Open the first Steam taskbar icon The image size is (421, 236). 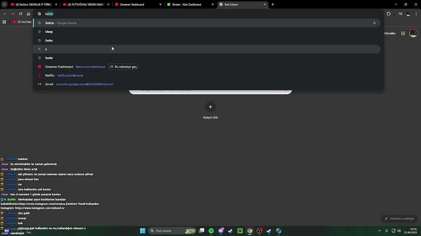tap(230, 231)
